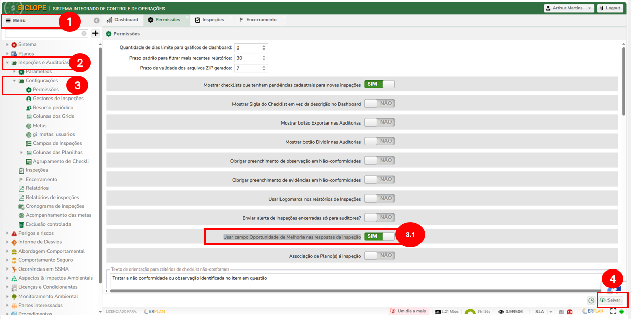The height and width of the screenshot is (319, 631).
Task: Click the Logout button
Action: (x=610, y=8)
